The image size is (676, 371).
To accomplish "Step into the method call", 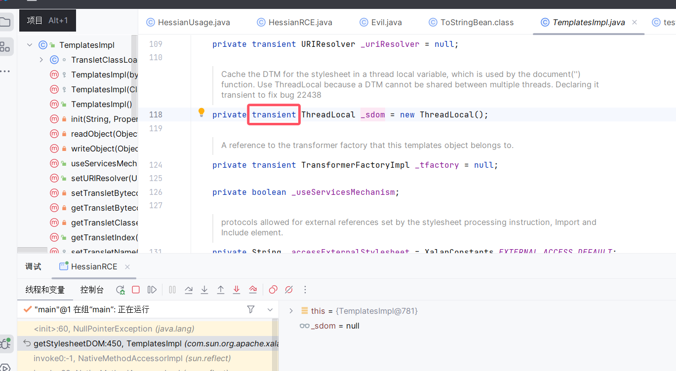I will pos(204,290).
